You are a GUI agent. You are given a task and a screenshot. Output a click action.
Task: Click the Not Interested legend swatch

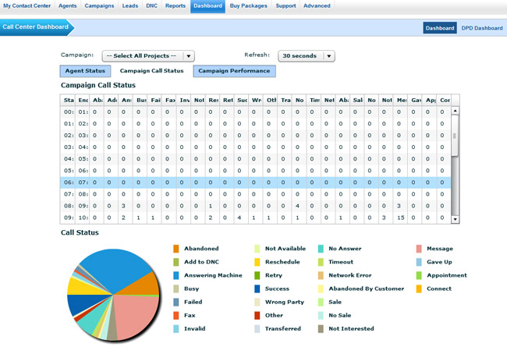[321, 329]
